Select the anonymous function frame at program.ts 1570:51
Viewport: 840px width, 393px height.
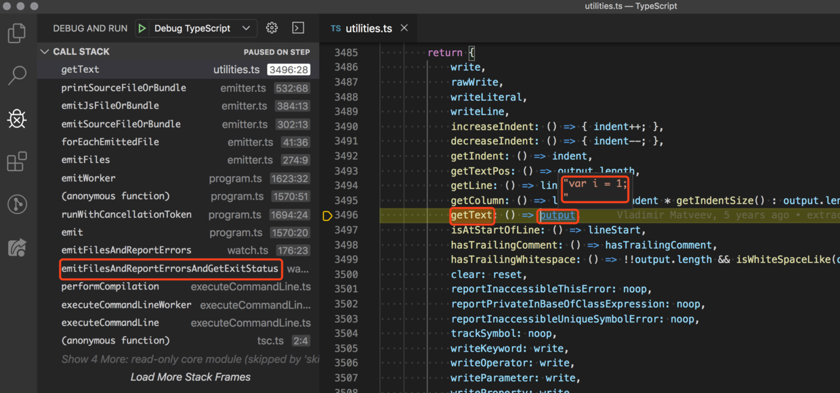pyautogui.click(x=178, y=195)
